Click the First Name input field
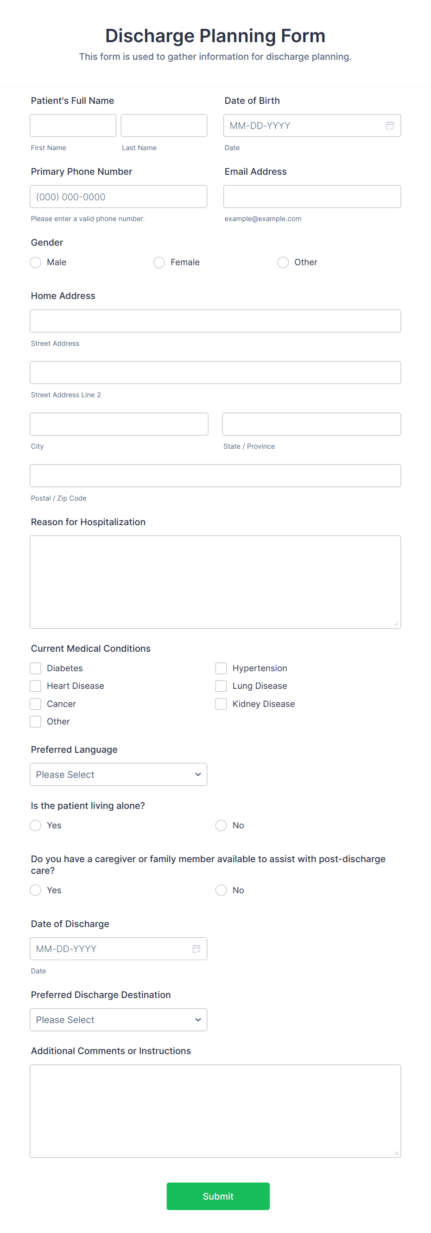 (72, 125)
